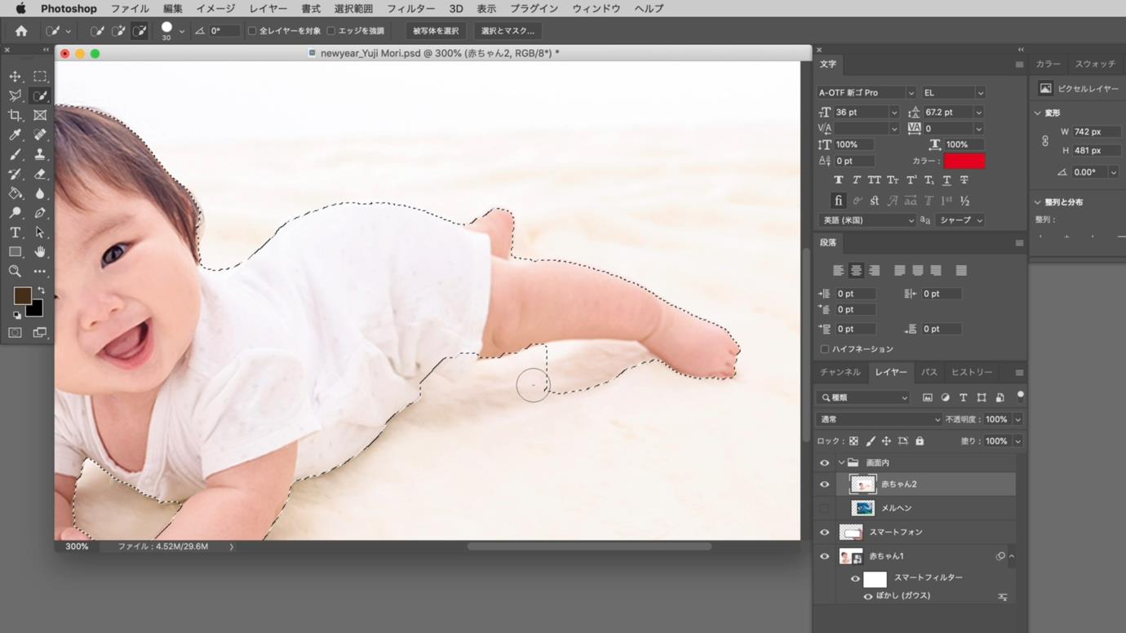1126x633 pixels.
Task: Select the Eyedropper tool
Action: pos(16,135)
